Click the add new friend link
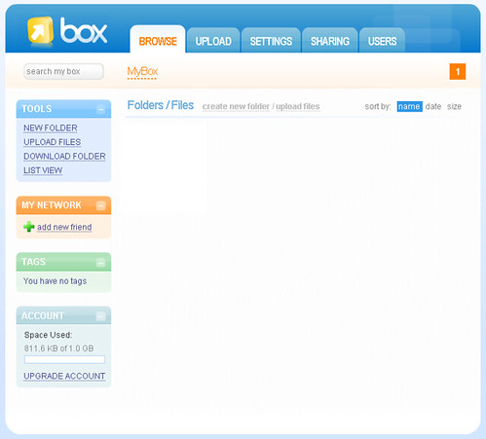Viewport: 486px width, 439px height. click(x=64, y=227)
